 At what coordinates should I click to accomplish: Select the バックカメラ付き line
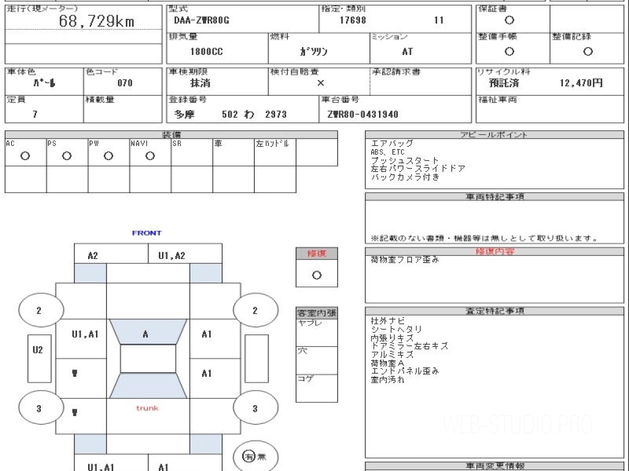[x=405, y=177]
